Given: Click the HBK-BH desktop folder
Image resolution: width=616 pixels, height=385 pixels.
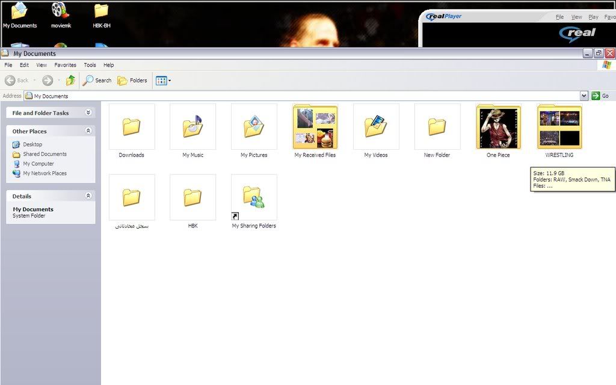Looking at the screenshot, I should (102, 16).
